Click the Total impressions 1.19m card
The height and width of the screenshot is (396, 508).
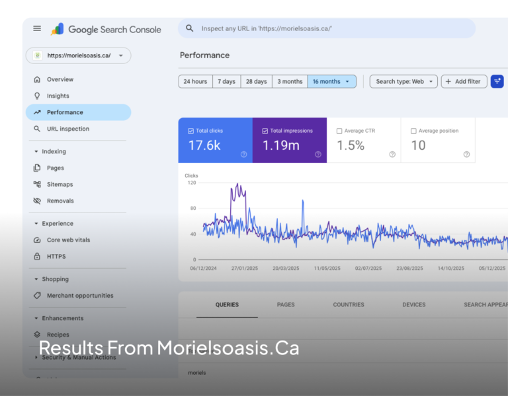point(290,141)
